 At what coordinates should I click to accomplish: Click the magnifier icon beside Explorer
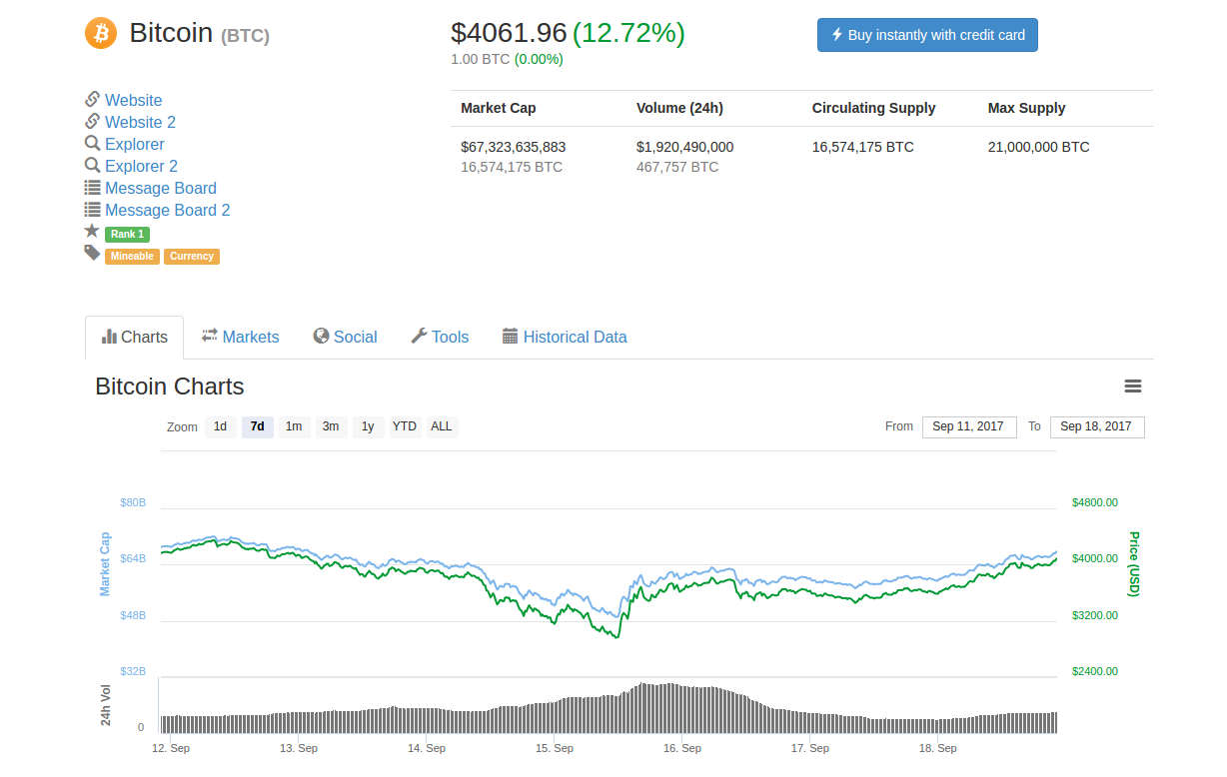coord(92,143)
